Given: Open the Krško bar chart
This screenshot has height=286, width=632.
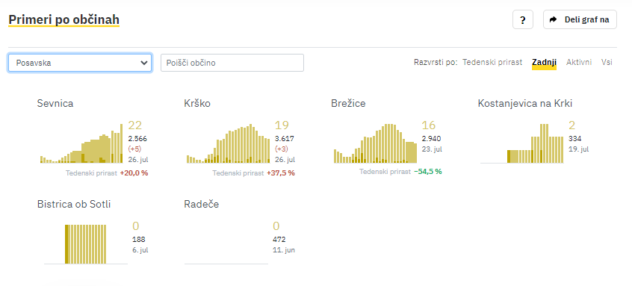Looking at the screenshot, I should pos(228,143).
